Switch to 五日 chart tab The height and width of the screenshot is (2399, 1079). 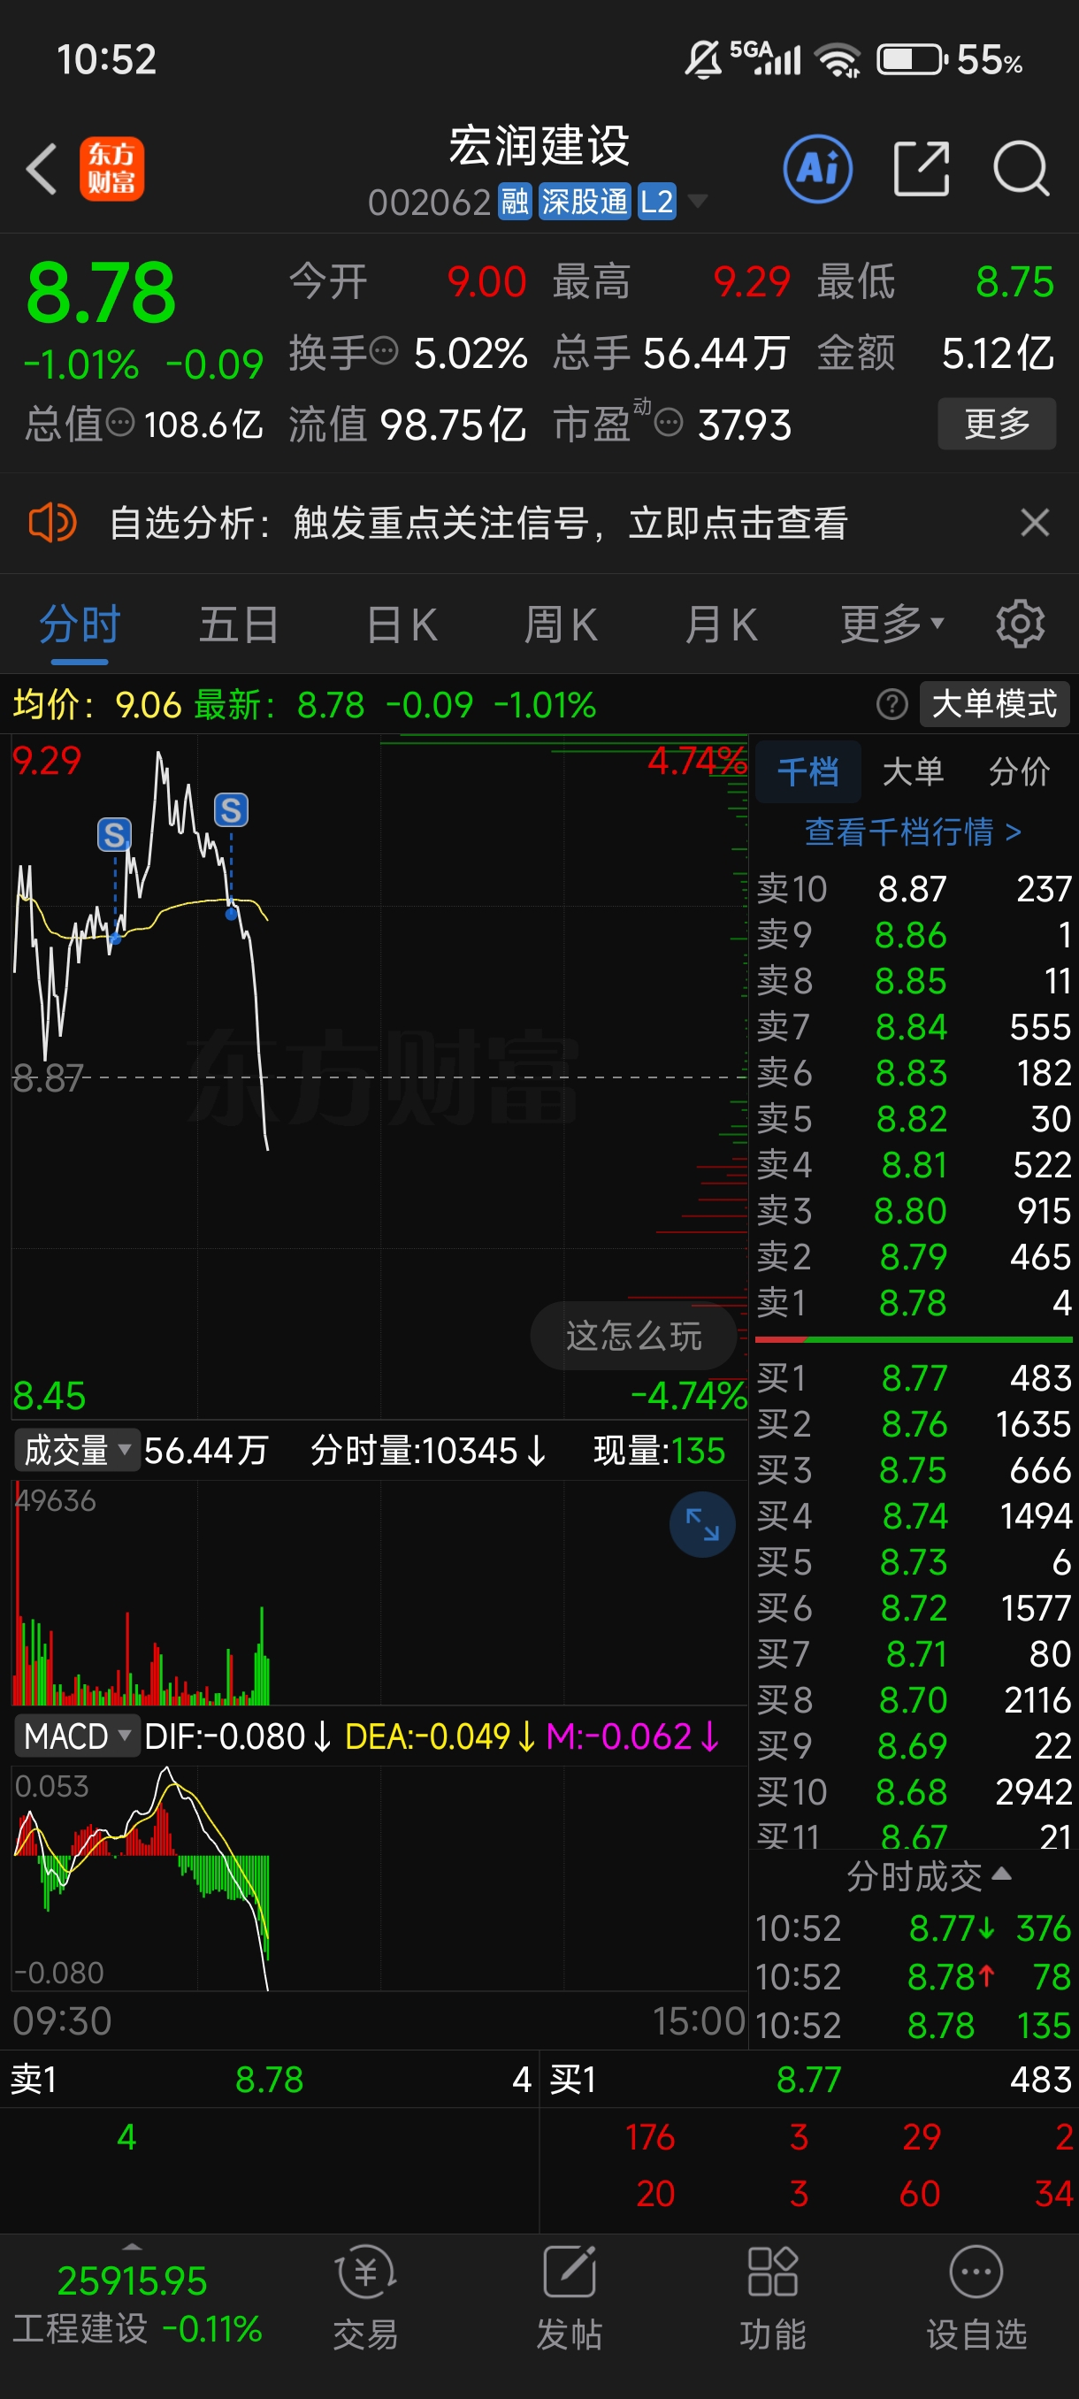240,624
